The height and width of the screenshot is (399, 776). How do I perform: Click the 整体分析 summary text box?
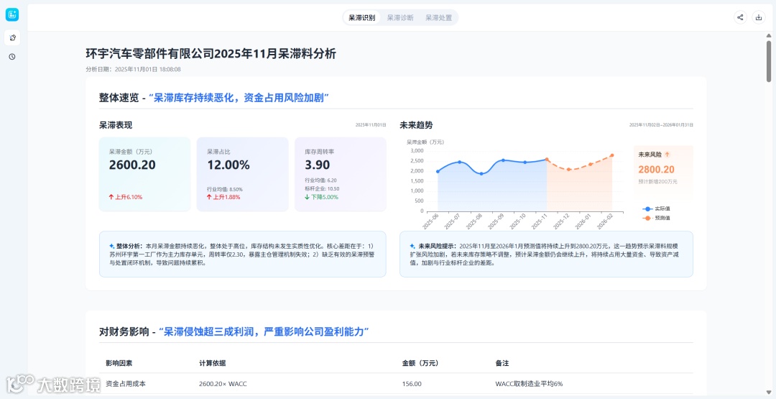point(243,254)
